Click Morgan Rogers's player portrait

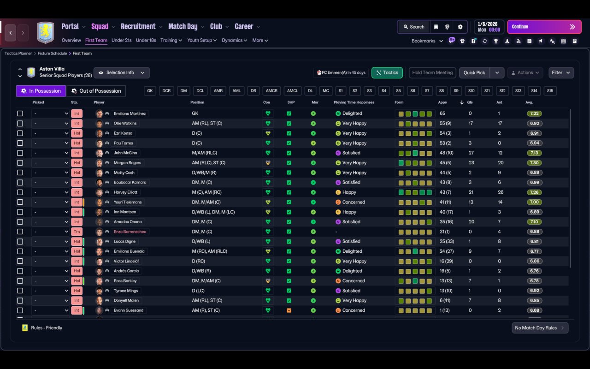(99, 163)
